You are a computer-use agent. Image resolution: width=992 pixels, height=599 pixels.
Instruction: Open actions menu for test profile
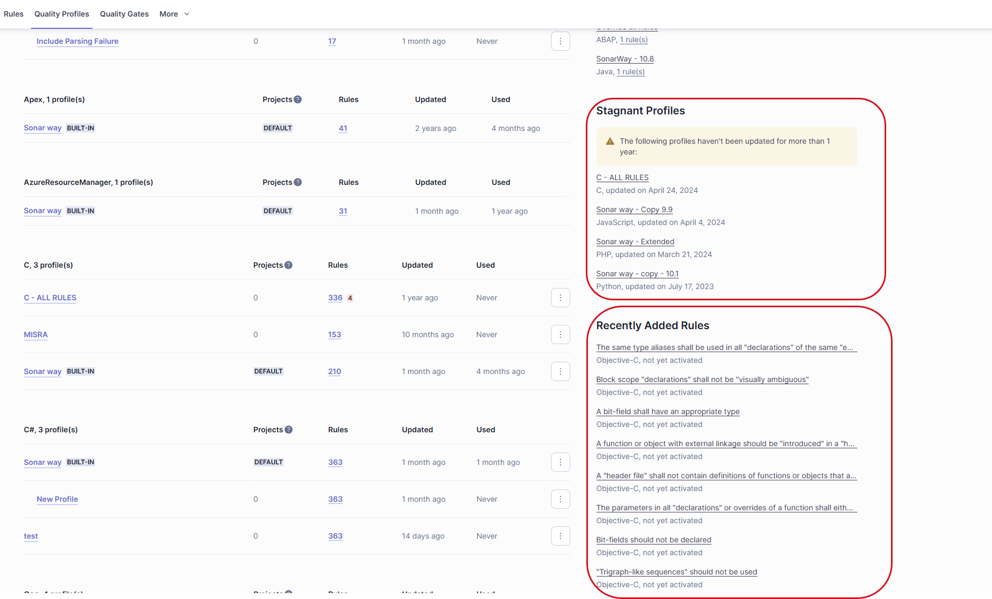click(x=560, y=536)
